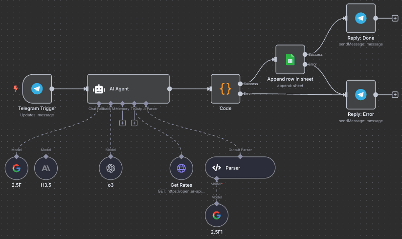Viewport: 402px width, 239px height.
Task: Click the 'o3' label
Action: [x=111, y=185]
